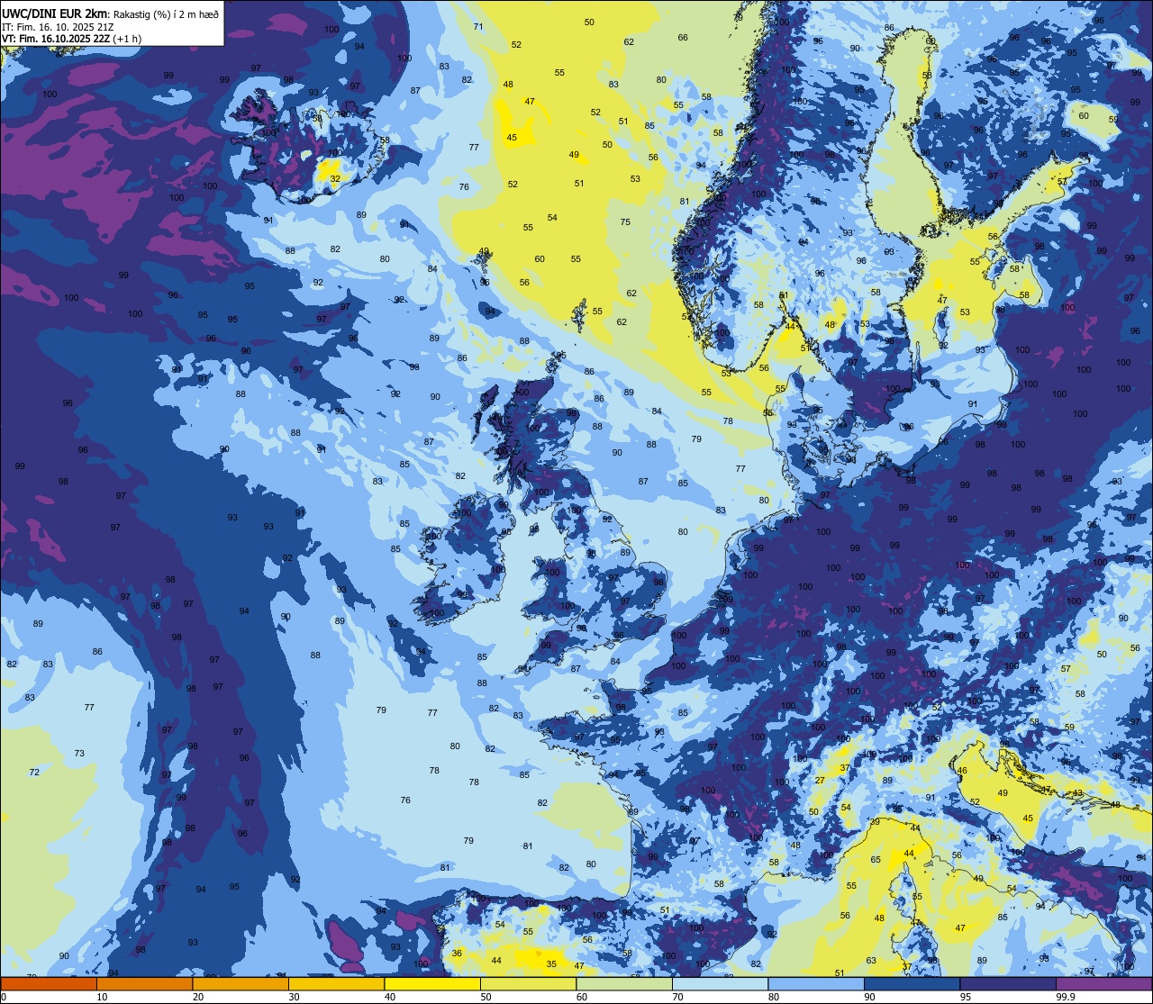Click the '39' humidity value on the map
This screenshot has height=1004, width=1153.
[x=875, y=822]
